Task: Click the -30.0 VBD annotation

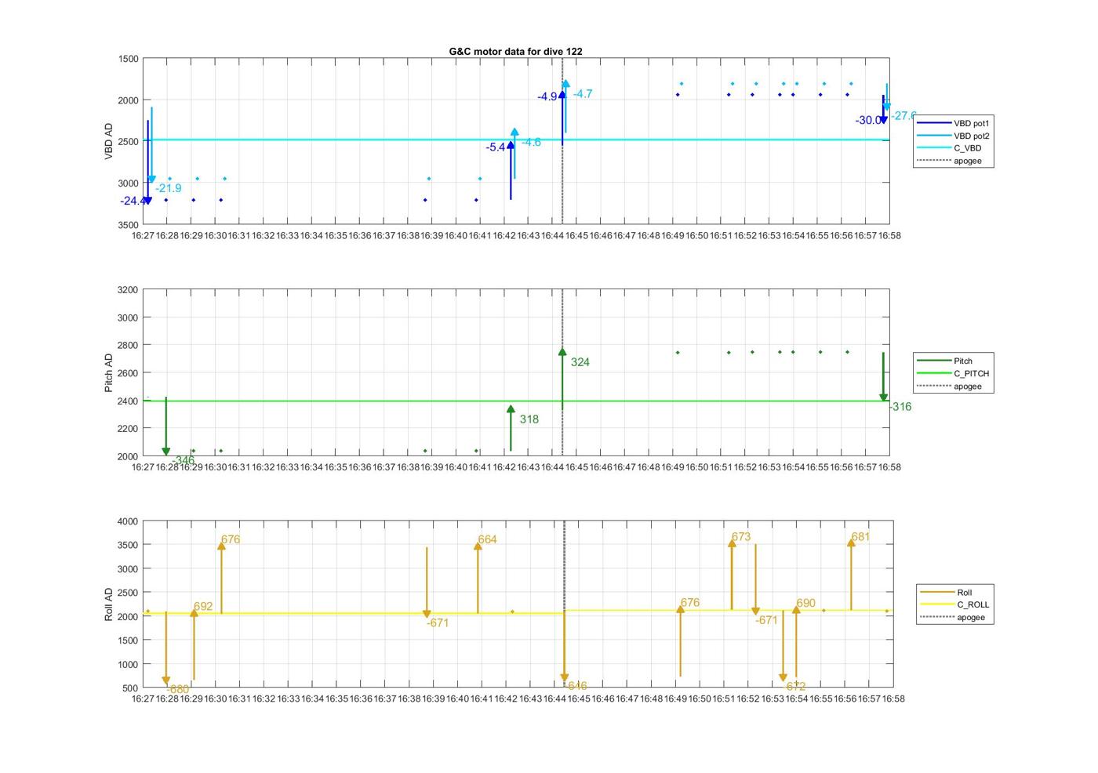Action: [868, 121]
